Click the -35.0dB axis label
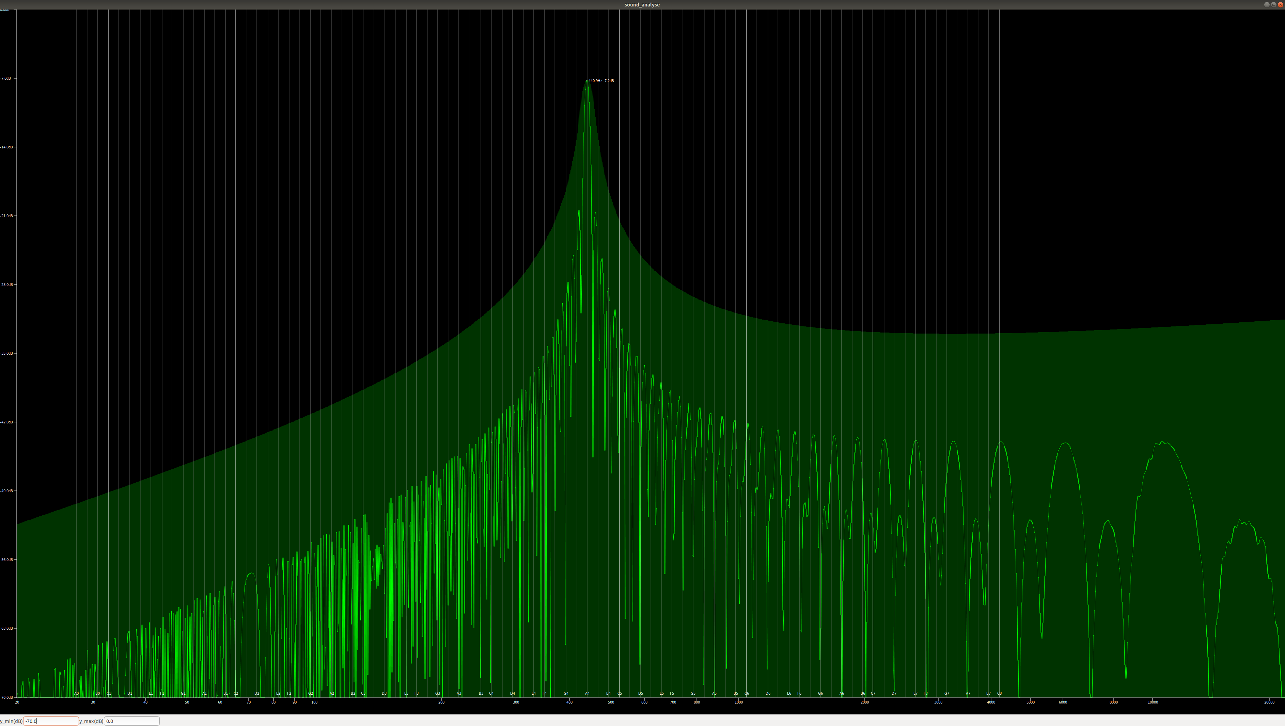 click(x=7, y=354)
